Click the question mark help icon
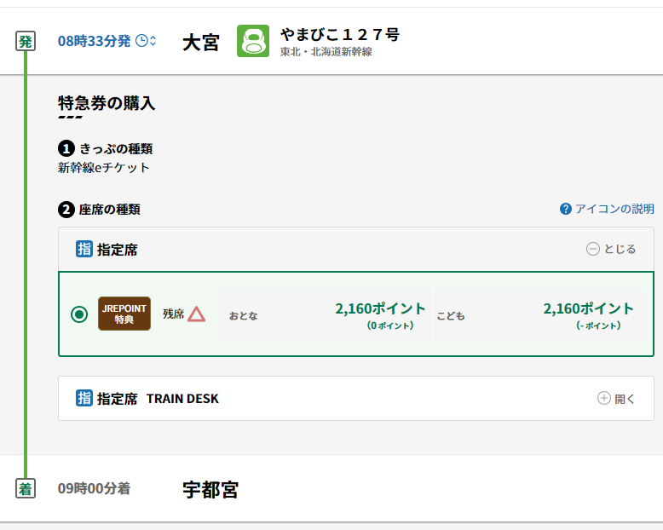Image resolution: width=663 pixels, height=530 pixels. tap(566, 209)
